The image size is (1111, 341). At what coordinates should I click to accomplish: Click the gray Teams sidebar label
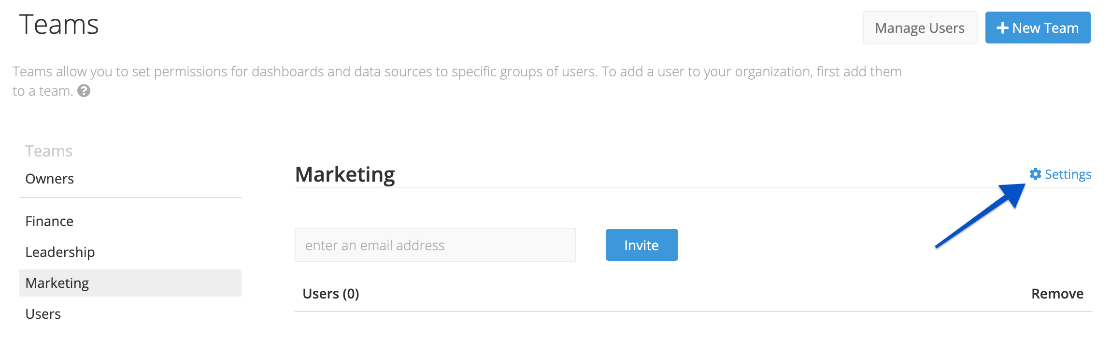click(49, 151)
